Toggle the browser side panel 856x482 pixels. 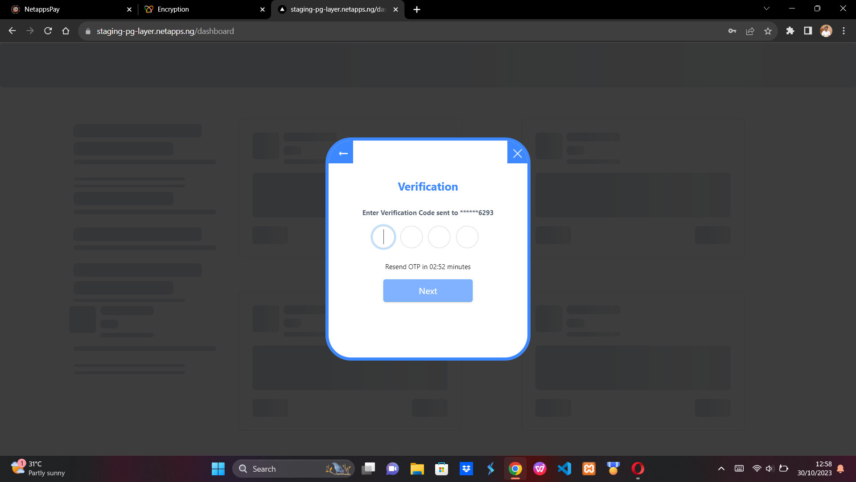(808, 31)
